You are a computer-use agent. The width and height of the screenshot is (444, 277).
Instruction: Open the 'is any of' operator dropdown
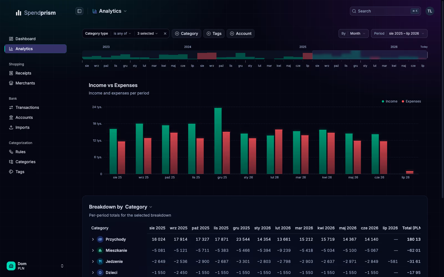pyautogui.click(x=122, y=34)
